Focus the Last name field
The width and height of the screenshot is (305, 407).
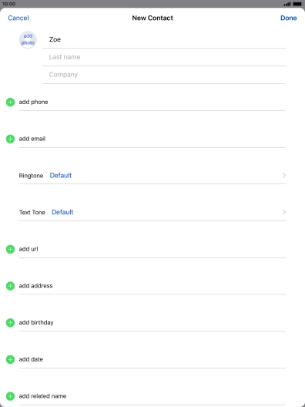tap(164, 57)
